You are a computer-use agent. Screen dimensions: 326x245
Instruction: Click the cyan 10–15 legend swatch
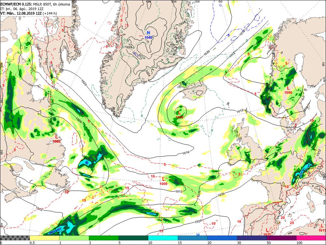(x=163, y=238)
